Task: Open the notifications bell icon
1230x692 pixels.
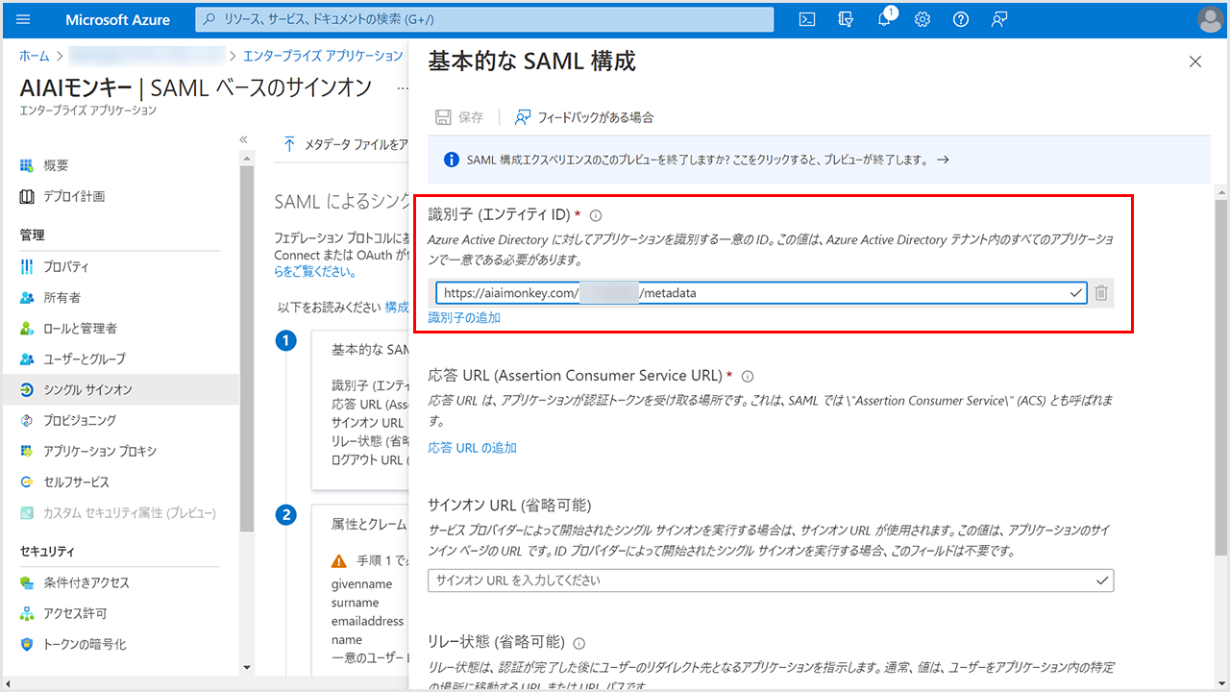Action: (x=884, y=19)
